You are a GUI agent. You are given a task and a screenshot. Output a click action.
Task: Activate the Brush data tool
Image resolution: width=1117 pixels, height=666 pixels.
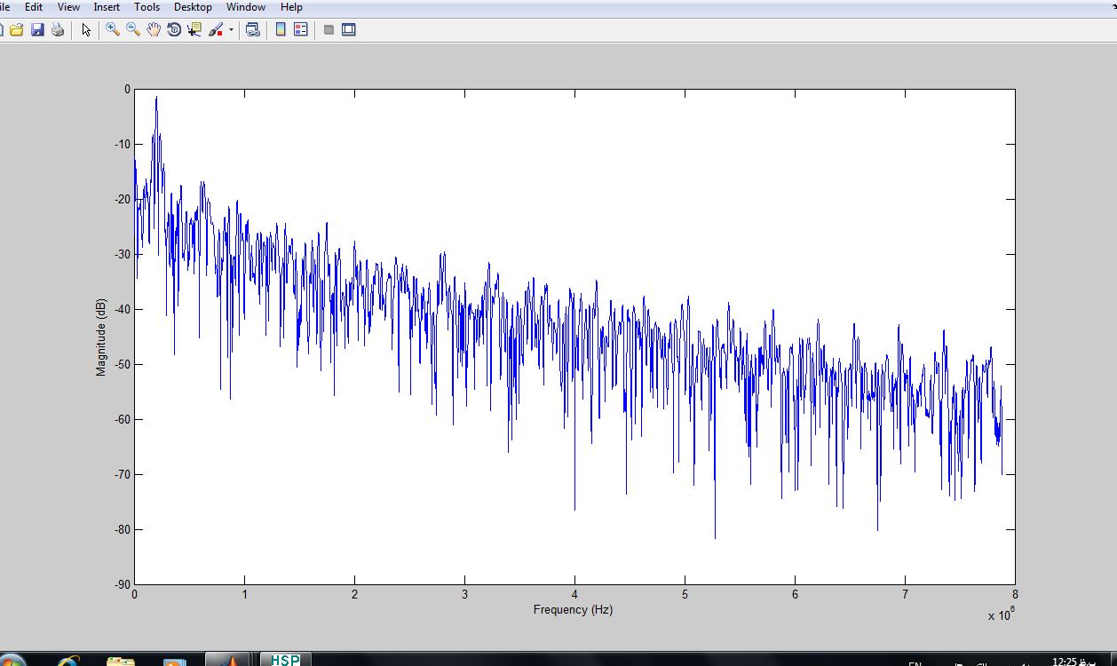point(216,29)
